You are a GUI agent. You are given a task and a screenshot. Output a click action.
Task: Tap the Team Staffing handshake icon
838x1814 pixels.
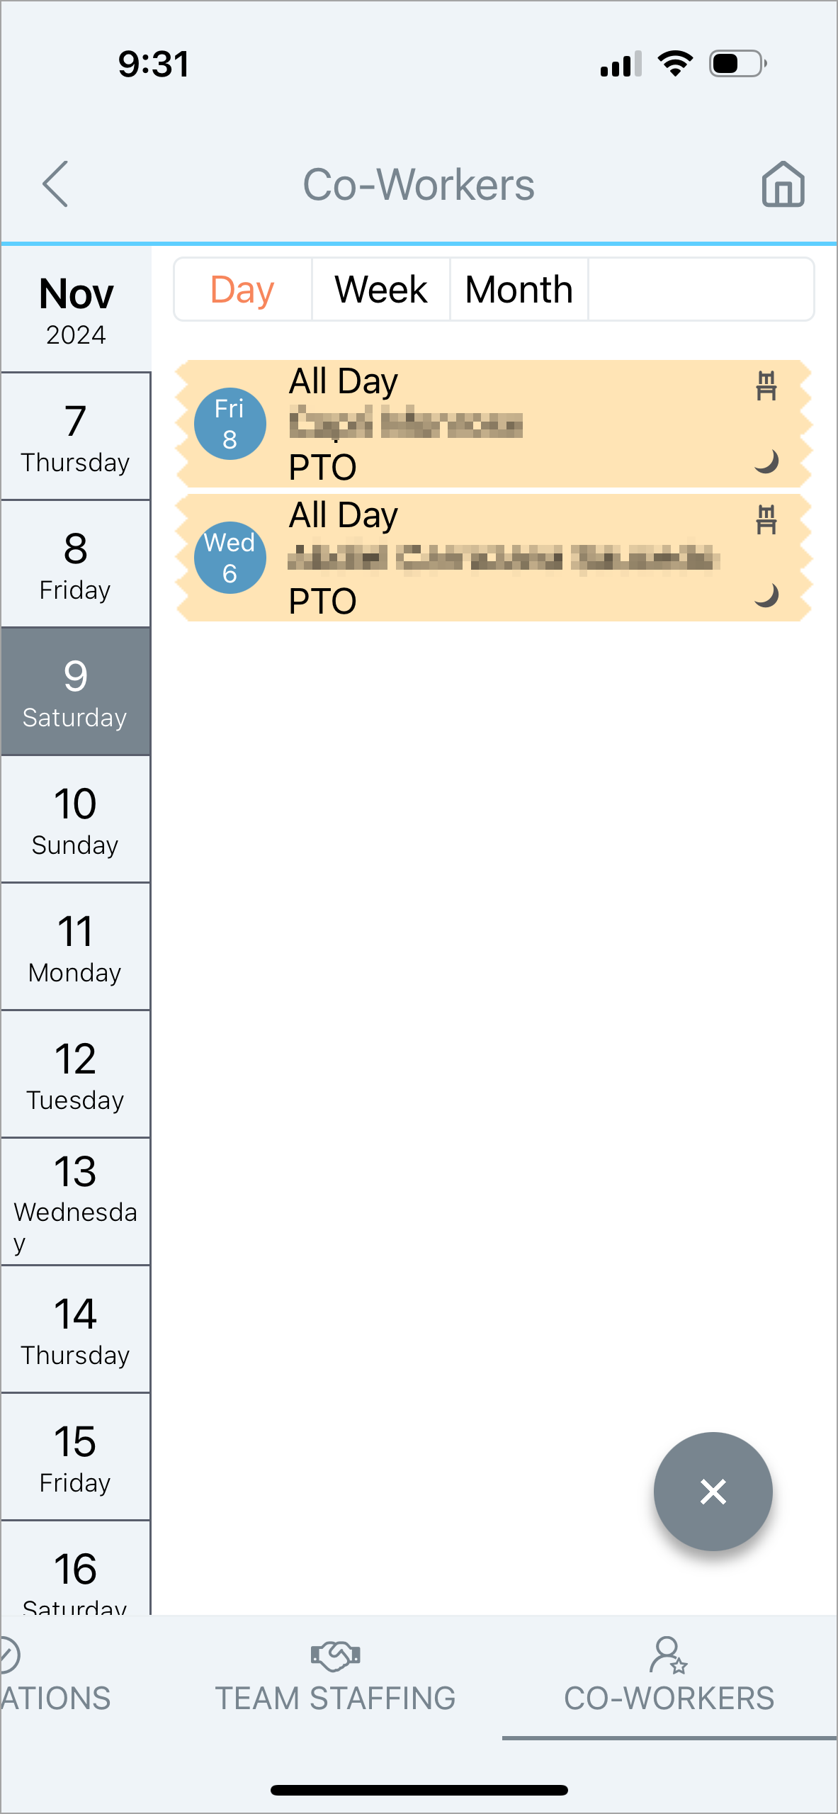[x=336, y=1655]
